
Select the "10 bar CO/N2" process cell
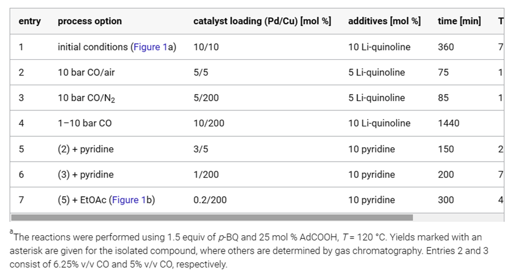point(86,98)
